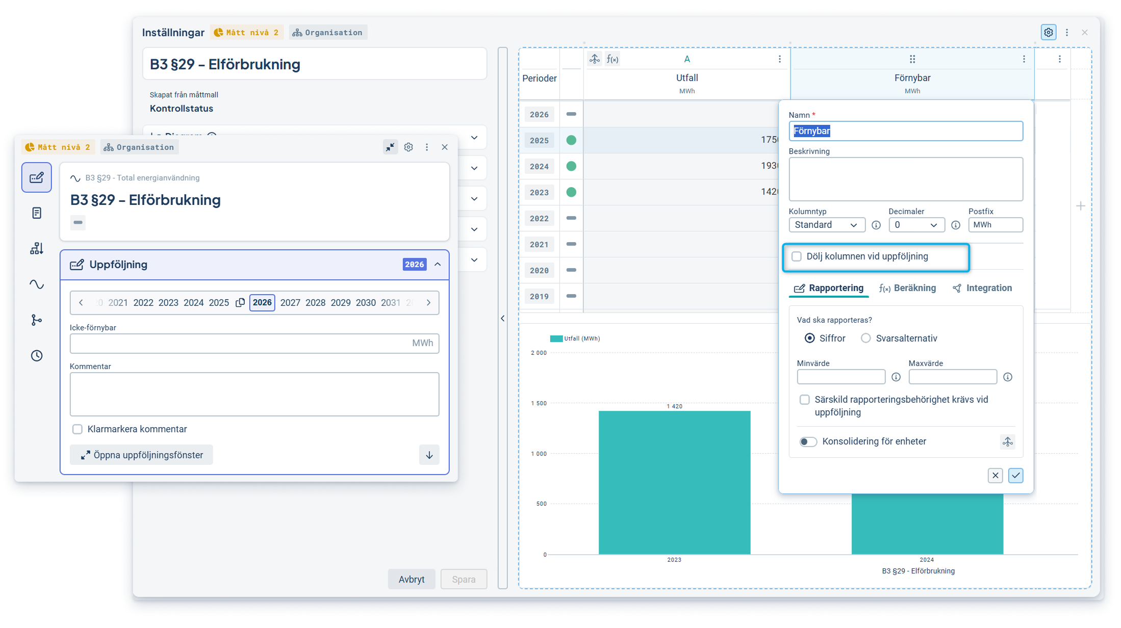Click the teal 2023 chart bar

(x=674, y=482)
